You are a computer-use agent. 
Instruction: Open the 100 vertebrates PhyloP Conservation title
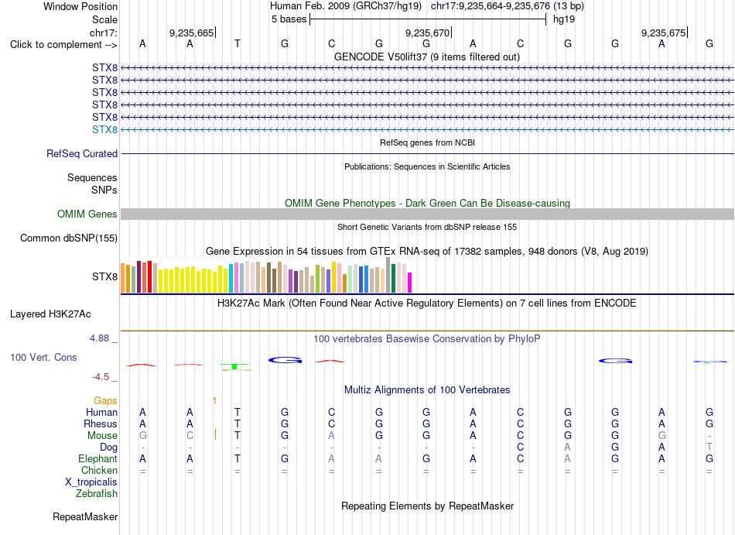pyautogui.click(x=427, y=338)
